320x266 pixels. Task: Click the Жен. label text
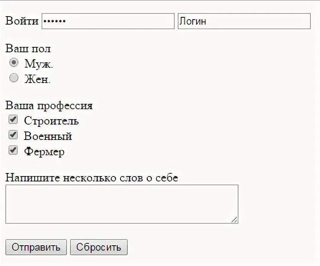37,79
